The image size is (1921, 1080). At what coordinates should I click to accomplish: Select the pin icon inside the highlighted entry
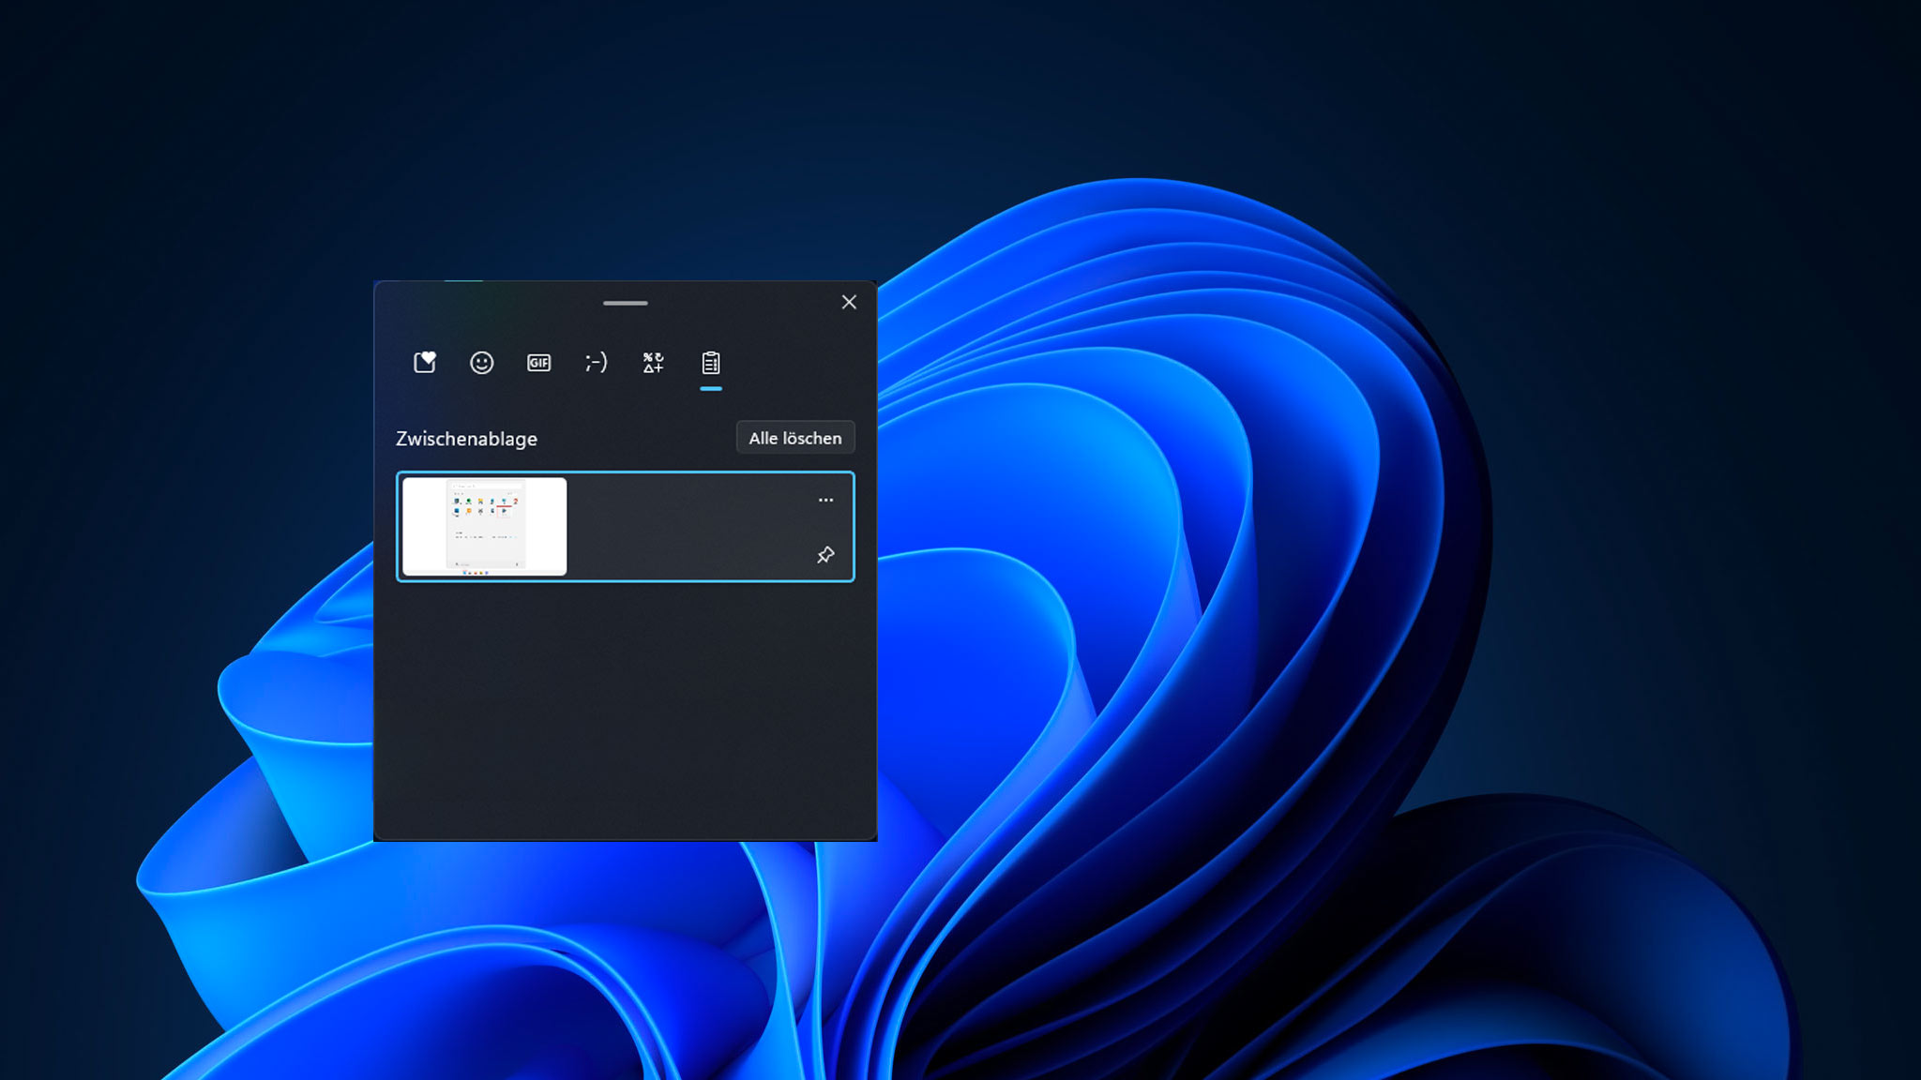click(825, 555)
